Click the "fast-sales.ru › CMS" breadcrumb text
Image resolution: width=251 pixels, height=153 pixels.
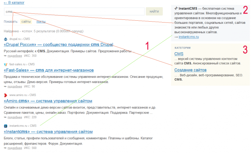(22, 64)
